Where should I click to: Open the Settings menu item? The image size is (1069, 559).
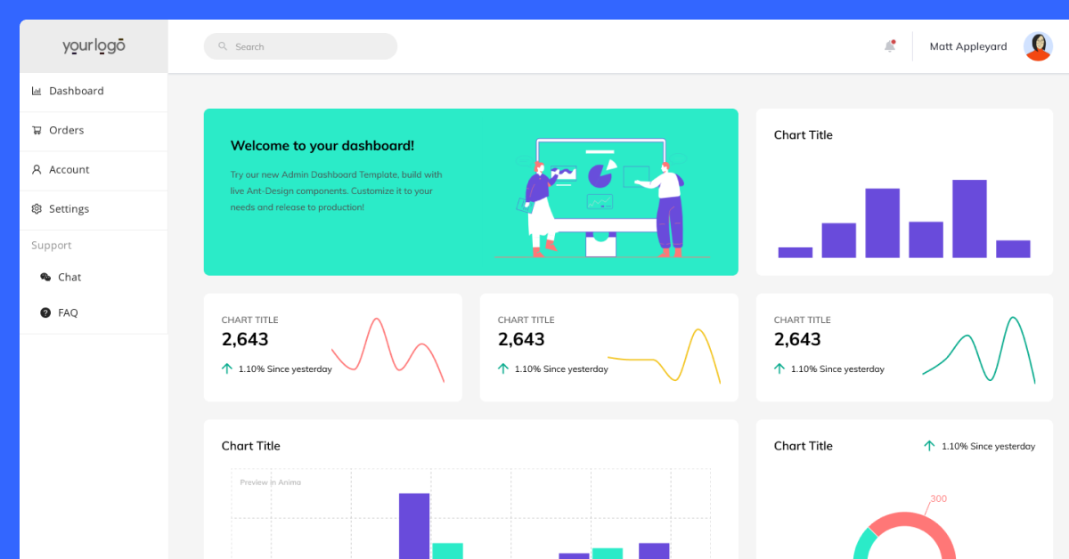(x=69, y=209)
